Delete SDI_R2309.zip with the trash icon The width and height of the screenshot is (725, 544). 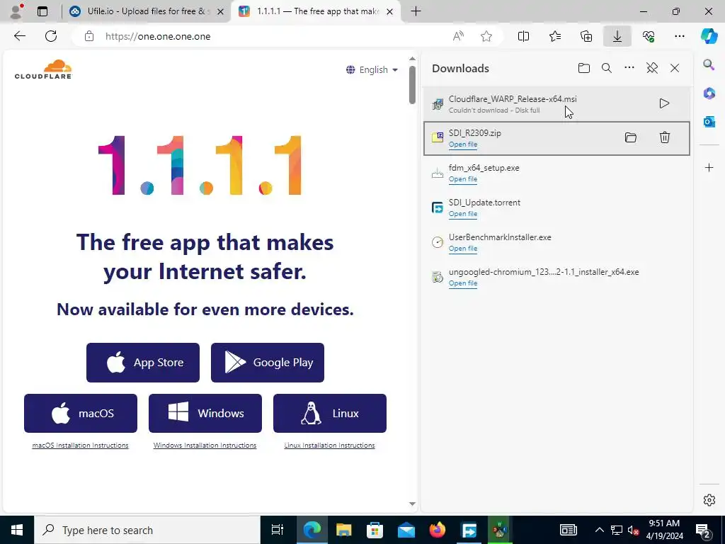click(x=664, y=137)
